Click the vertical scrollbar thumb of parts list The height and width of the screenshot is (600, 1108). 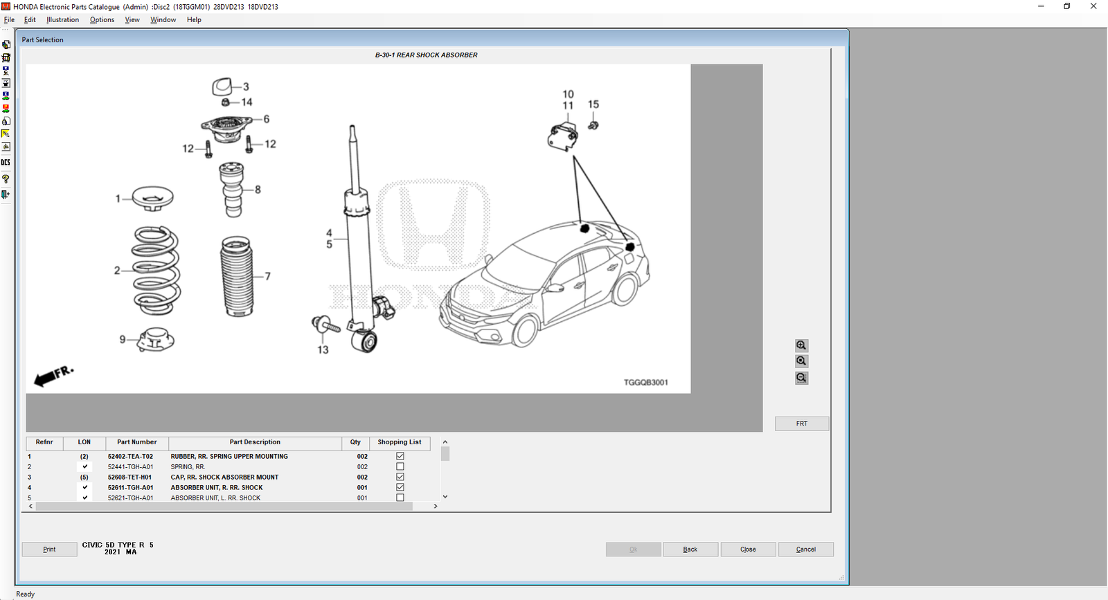pos(445,454)
